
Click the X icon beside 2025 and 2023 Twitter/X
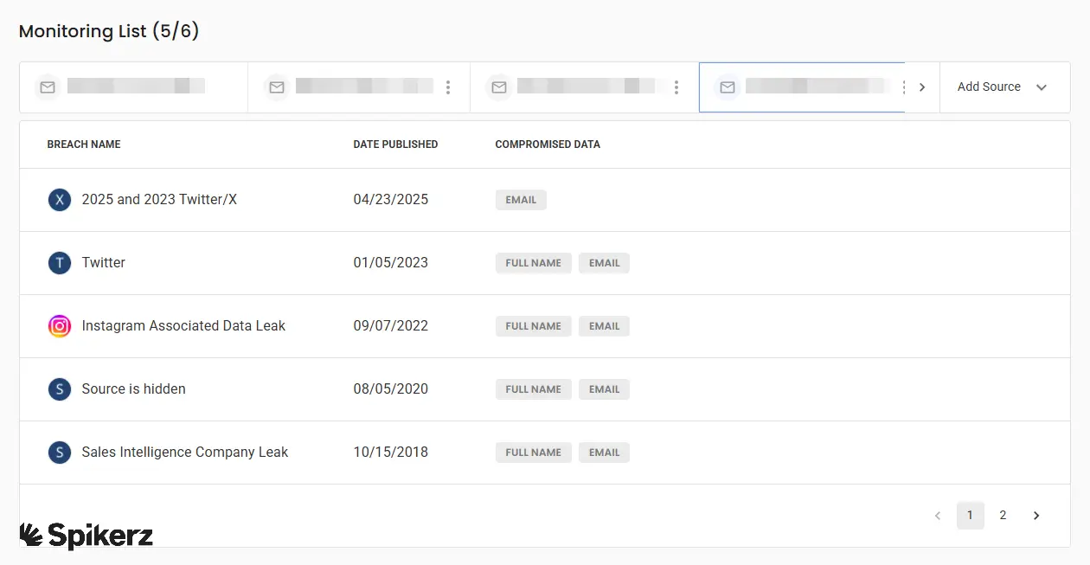[x=59, y=199]
